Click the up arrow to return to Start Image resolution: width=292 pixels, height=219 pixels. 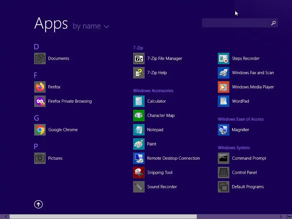pos(38,204)
